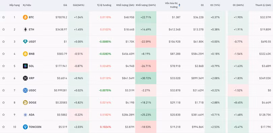Image resolution: width=273 pixels, height=133 pixels.
Task: Sort by Ký hiệu column header
Action: click(27, 5)
